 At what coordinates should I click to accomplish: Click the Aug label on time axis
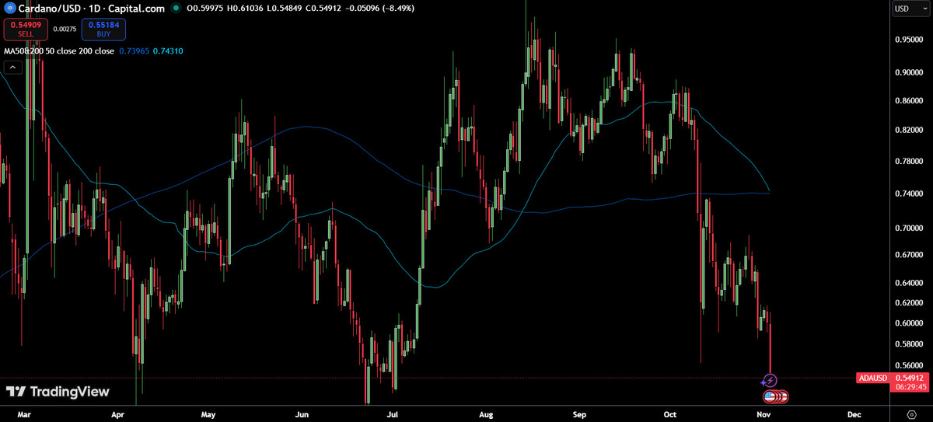click(x=487, y=413)
